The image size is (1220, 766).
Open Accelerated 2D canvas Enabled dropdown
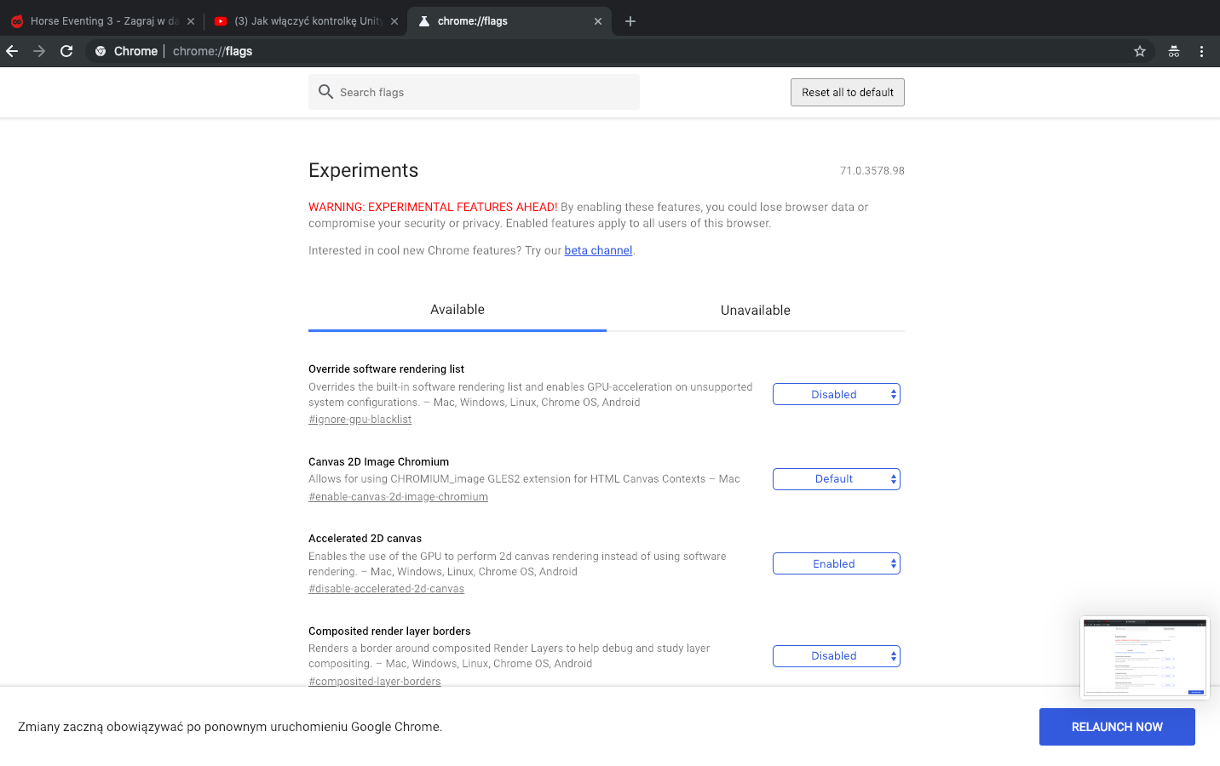(x=836, y=563)
